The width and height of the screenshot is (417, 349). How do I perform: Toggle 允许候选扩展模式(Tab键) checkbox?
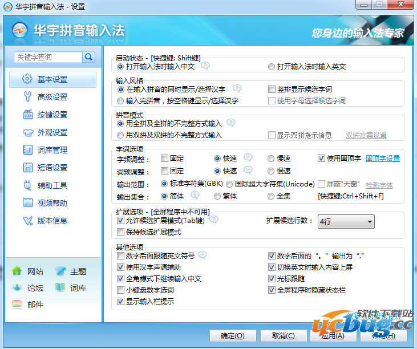tap(120, 220)
